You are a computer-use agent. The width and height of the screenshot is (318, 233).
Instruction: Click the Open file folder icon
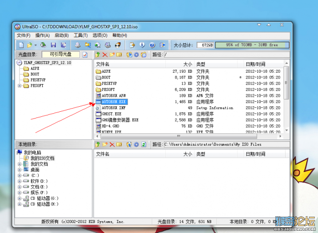coord(30,45)
